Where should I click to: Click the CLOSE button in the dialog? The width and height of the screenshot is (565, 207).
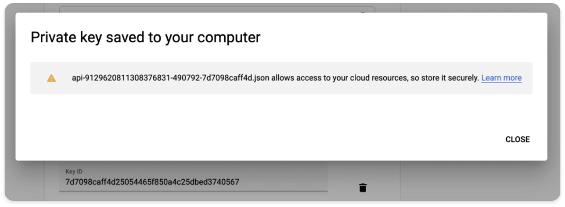517,139
